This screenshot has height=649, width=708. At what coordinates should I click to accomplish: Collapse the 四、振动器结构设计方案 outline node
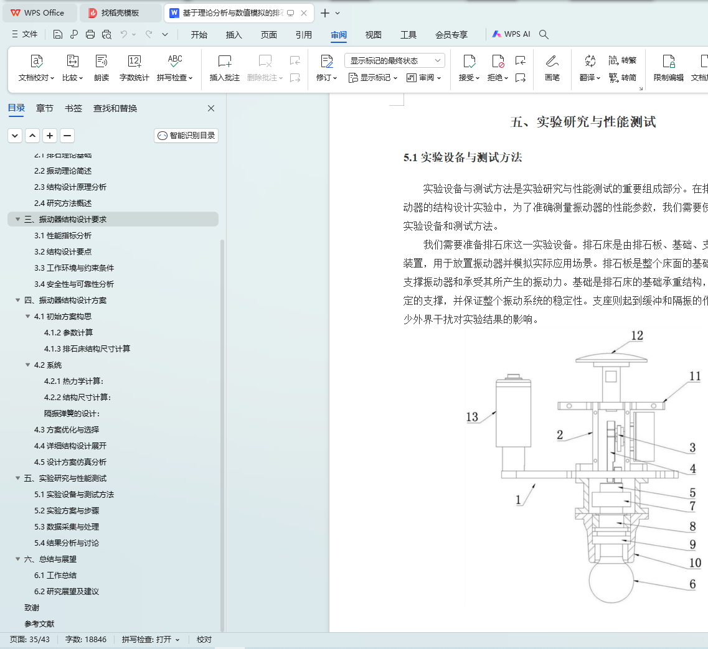[17, 301]
